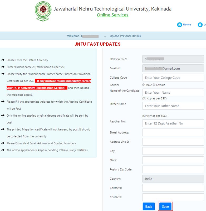Viewport: 206px width, 211px height.
Task: Click the City input field
Action: (x=173, y=151)
